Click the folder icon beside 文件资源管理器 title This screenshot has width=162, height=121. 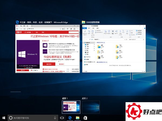click(83, 22)
